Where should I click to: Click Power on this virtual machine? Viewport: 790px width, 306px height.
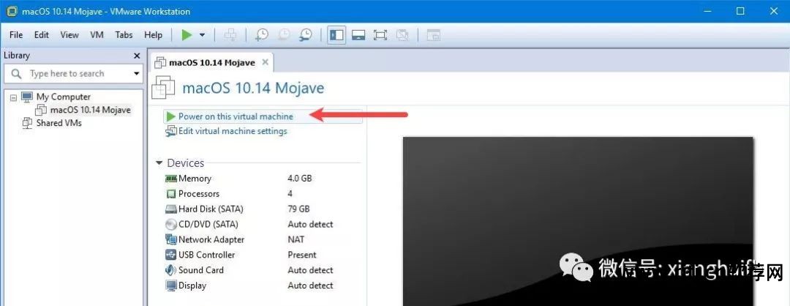236,116
